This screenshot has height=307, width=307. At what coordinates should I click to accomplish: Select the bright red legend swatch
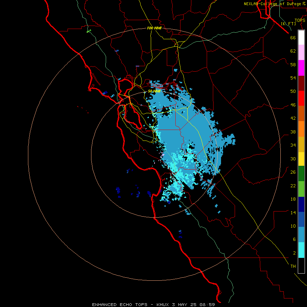pyautogui.click(x=301, y=98)
